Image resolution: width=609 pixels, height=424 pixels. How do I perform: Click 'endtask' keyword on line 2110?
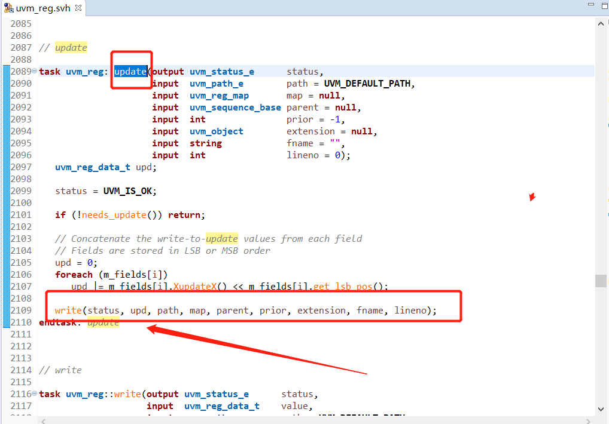(x=57, y=322)
